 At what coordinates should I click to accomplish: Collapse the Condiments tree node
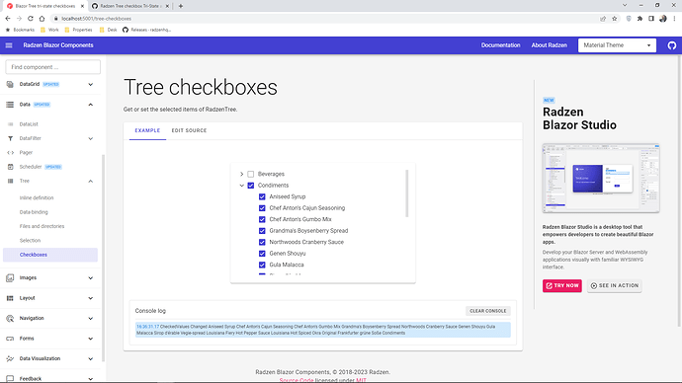tap(242, 186)
